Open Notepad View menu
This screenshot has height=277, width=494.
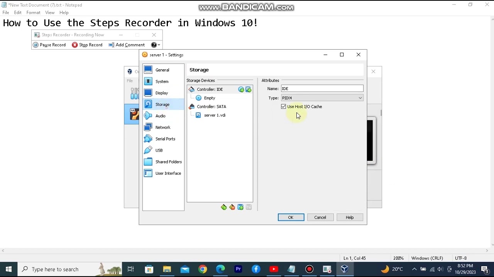point(50,13)
